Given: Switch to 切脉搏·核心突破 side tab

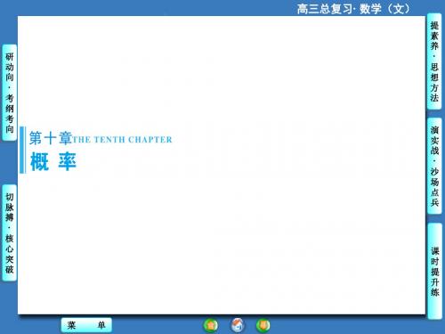Looking at the screenshot, I should click(x=10, y=232).
